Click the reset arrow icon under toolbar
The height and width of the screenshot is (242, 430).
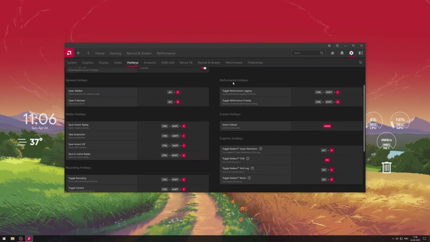coord(360,63)
